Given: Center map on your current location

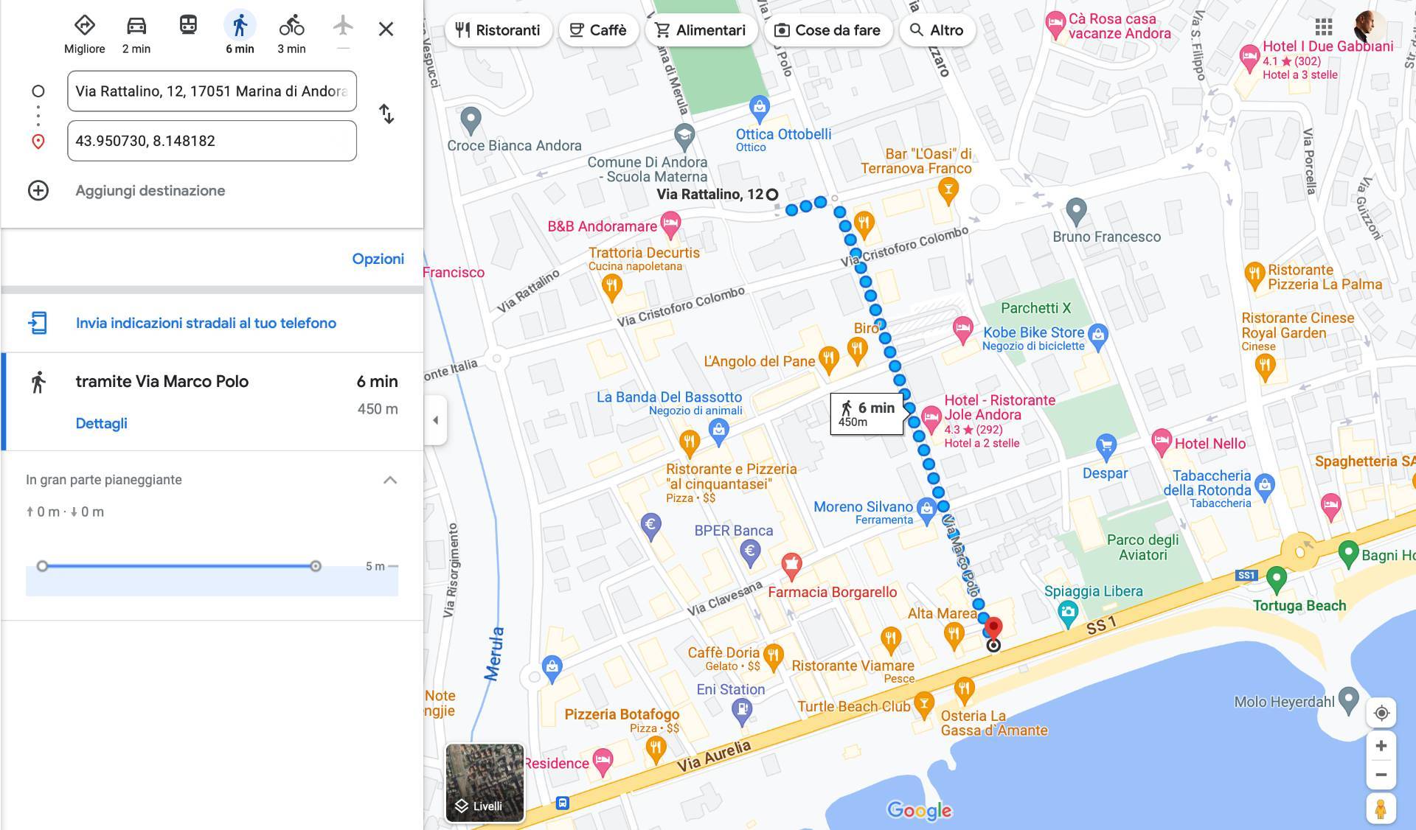Looking at the screenshot, I should pos(1381,713).
